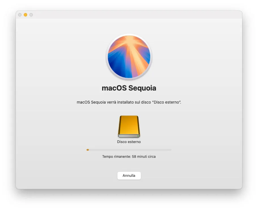The height and width of the screenshot is (210, 258).
Task: Click the macOS Sequoia title text
Action: click(129, 88)
